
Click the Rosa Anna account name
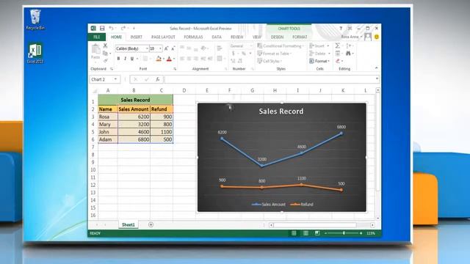[x=350, y=37]
